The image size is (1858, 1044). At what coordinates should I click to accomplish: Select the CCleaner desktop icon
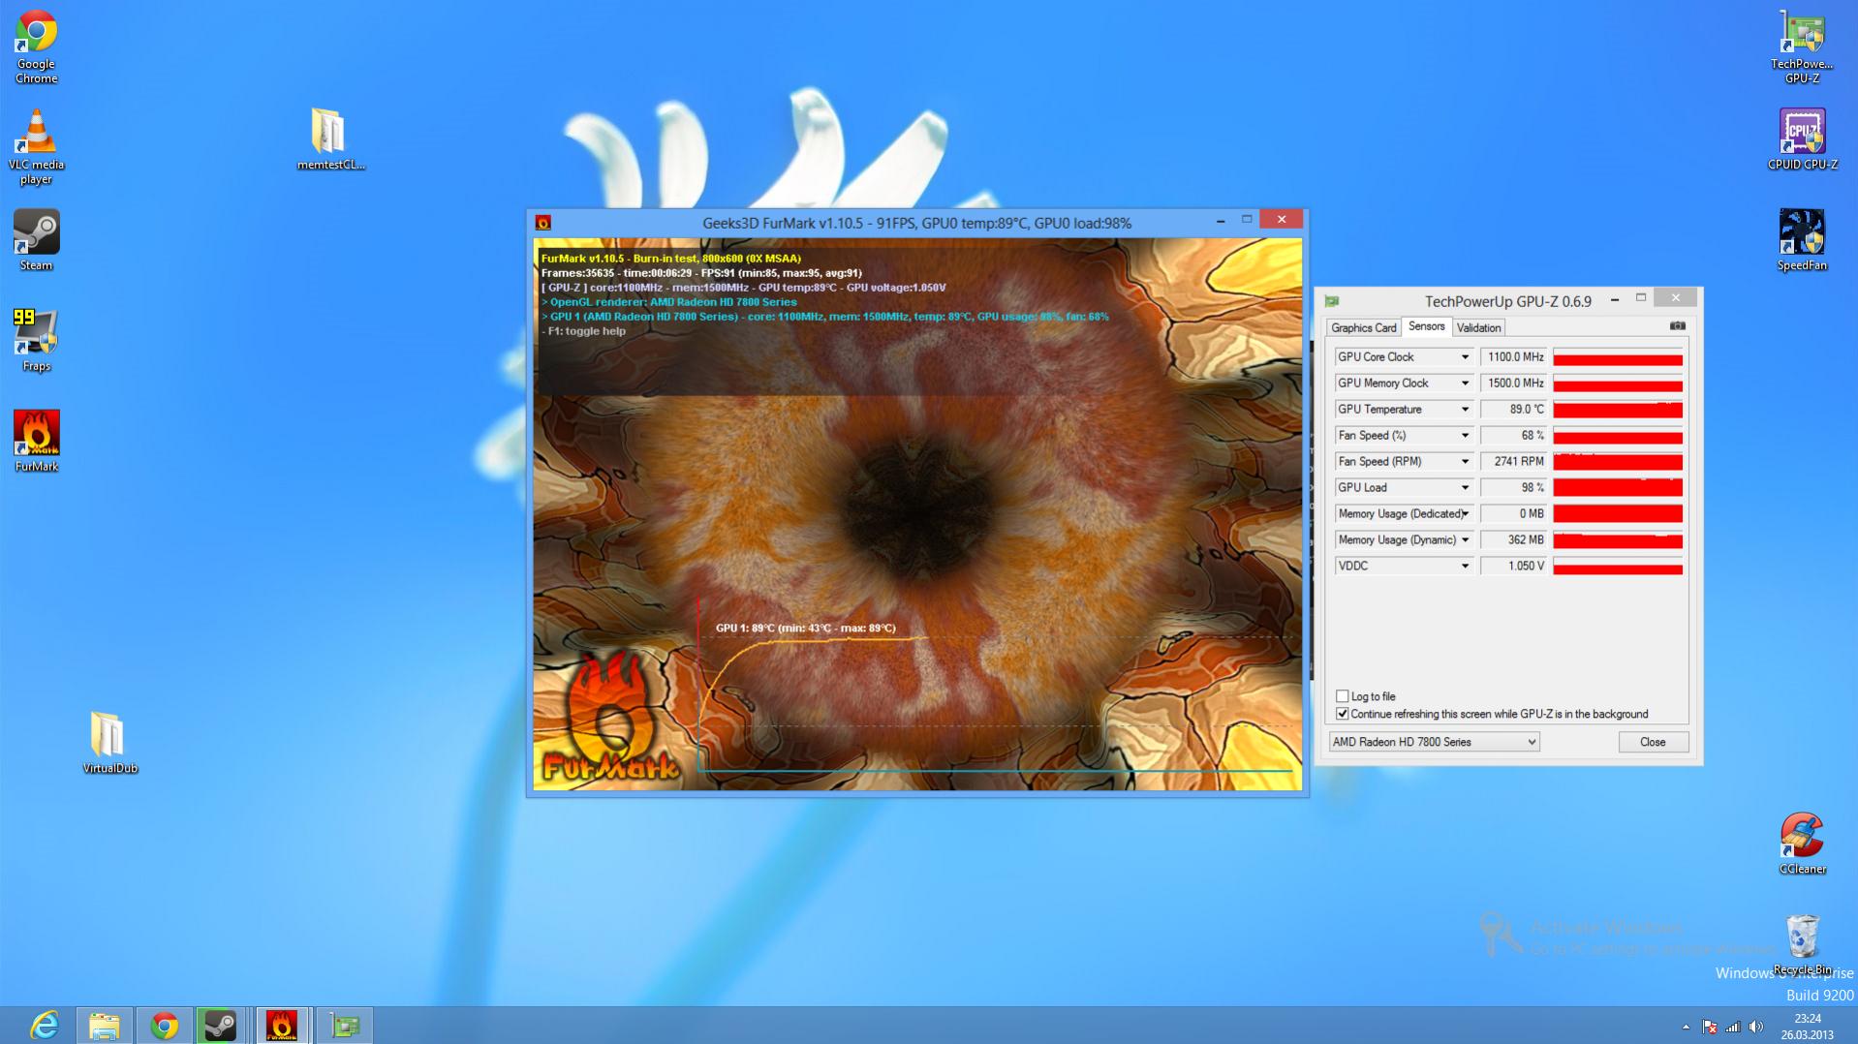1802,844
